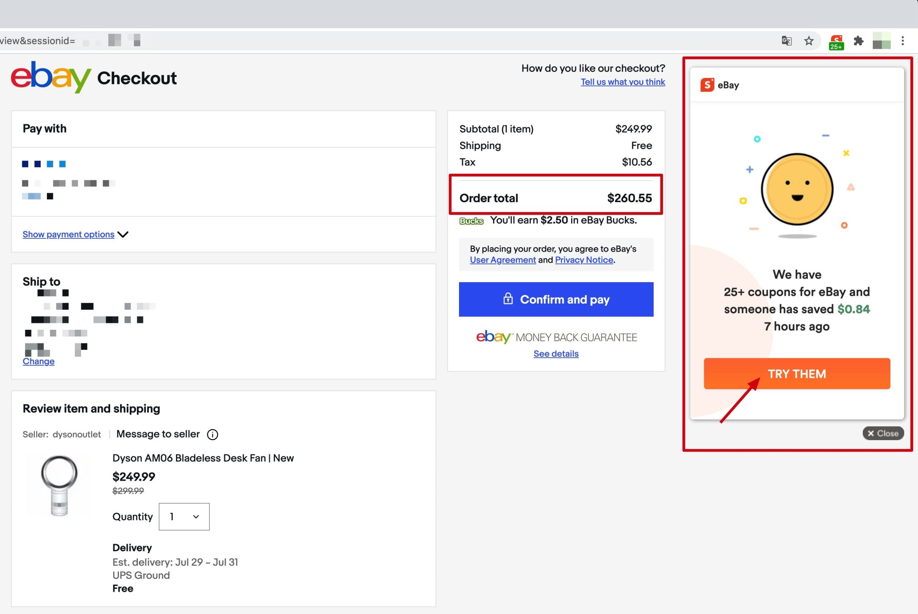This screenshot has height=614, width=918.
Task: Click the smiling coin illustration
Action: pos(797,190)
